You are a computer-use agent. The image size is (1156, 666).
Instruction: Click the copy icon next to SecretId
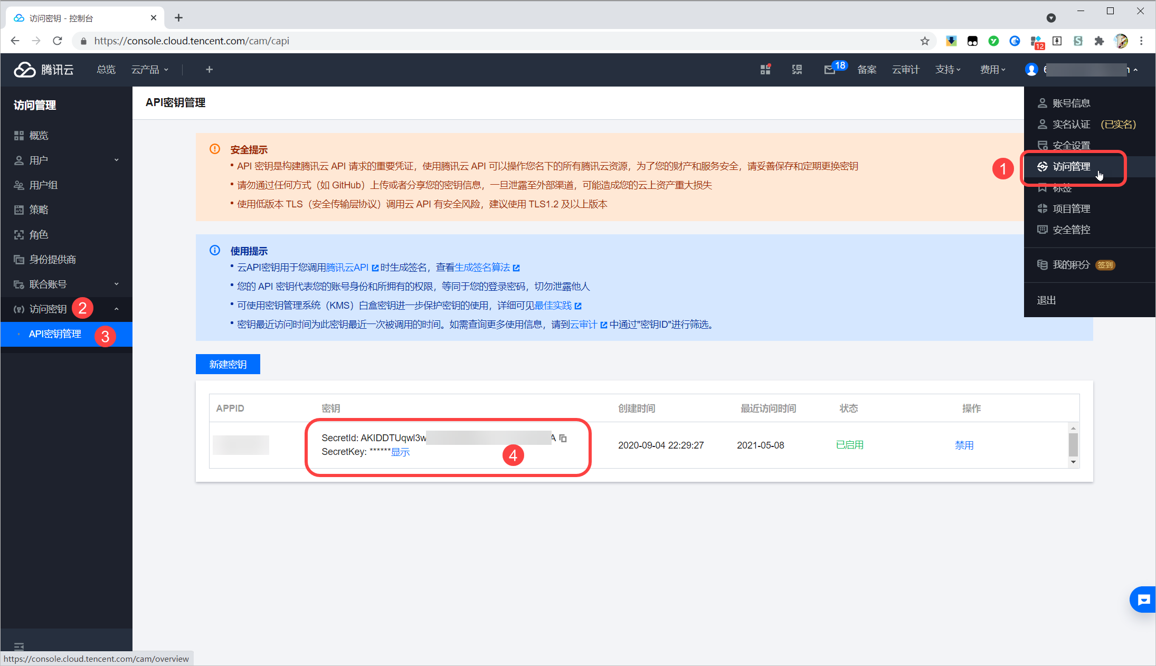click(563, 438)
